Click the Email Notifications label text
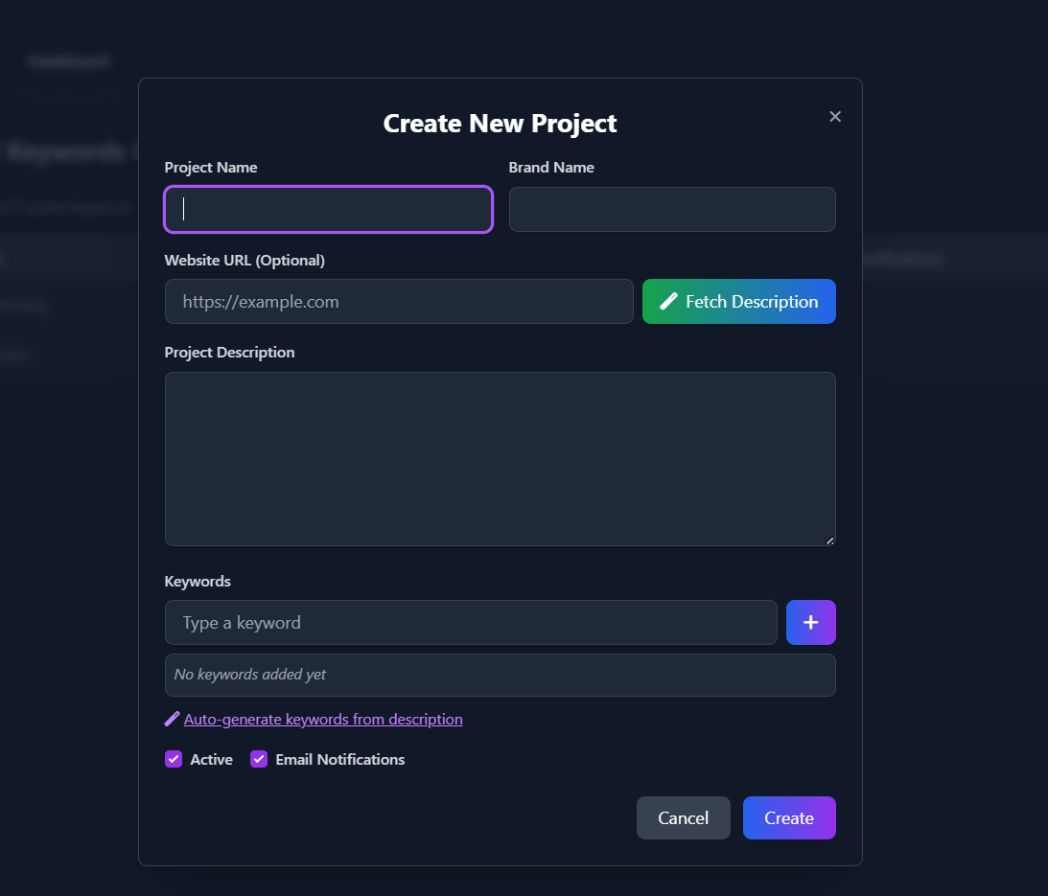The image size is (1048, 896). click(339, 759)
